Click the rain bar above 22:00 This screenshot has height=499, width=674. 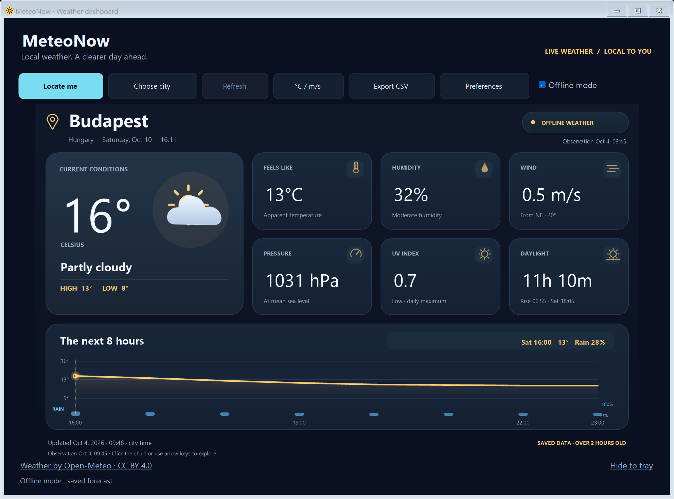(x=523, y=414)
